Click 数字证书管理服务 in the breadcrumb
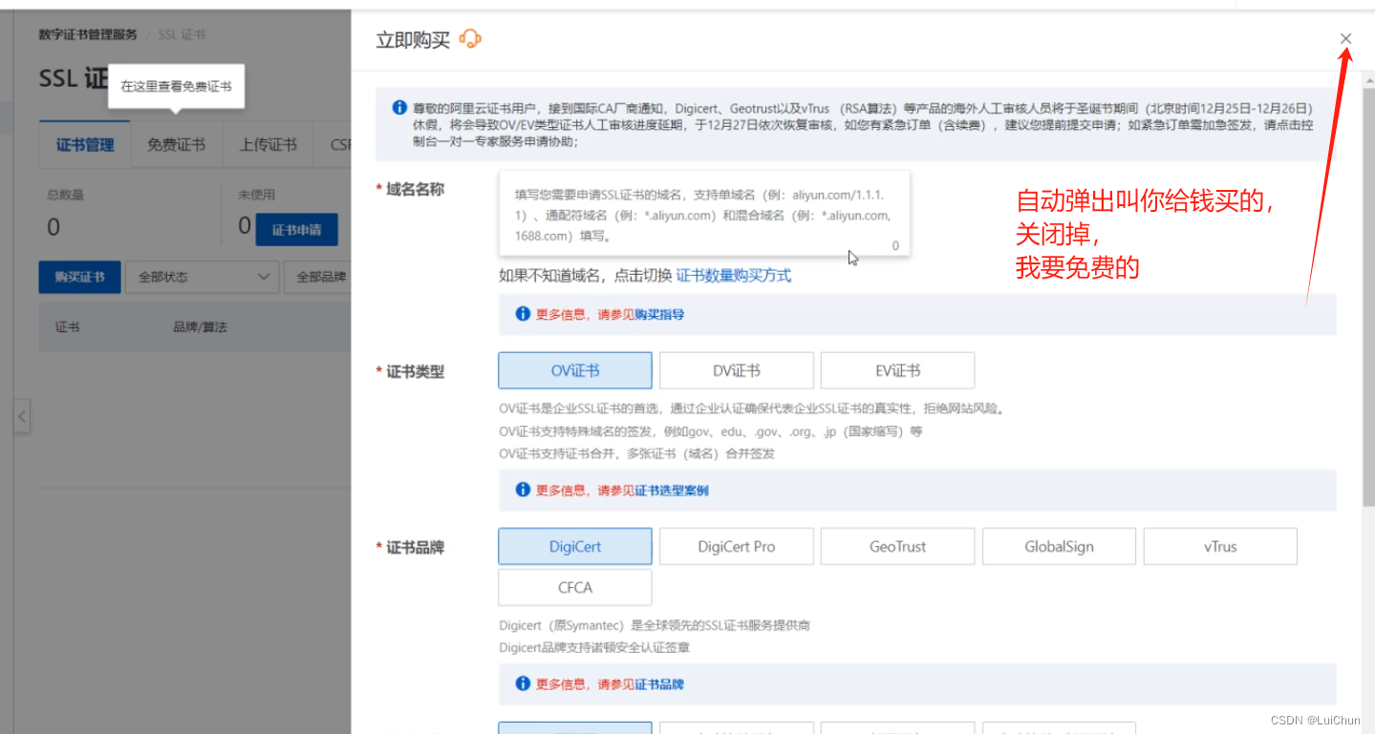This screenshot has width=1375, height=734. 88,34
